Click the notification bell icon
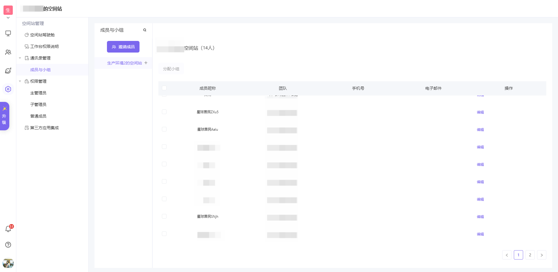 [8, 229]
